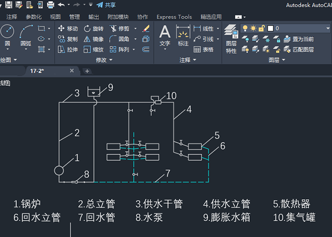Open the 附加模块 ribbon tab
The width and height of the screenshot is (332, 237).
[118, 17]
